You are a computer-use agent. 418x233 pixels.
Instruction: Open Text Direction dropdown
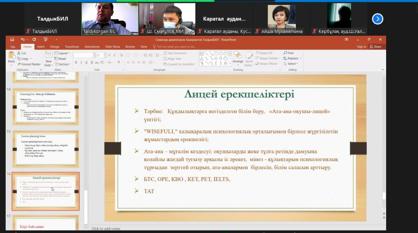point(175,53)
